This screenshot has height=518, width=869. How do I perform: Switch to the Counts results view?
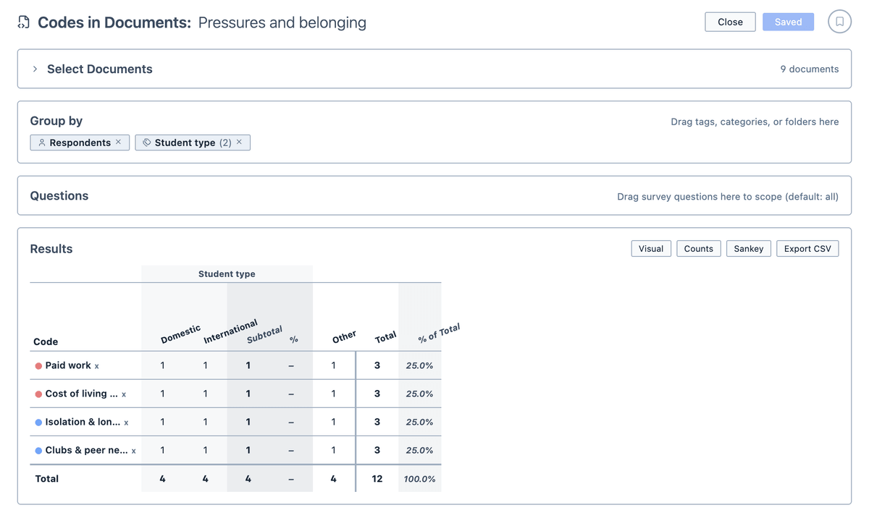coord(699,249)
